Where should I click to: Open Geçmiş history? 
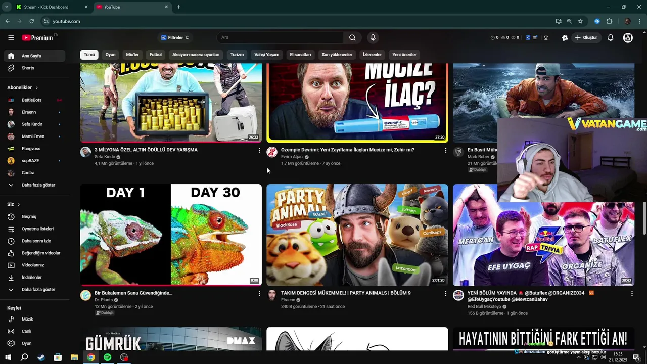click(35, 216)
